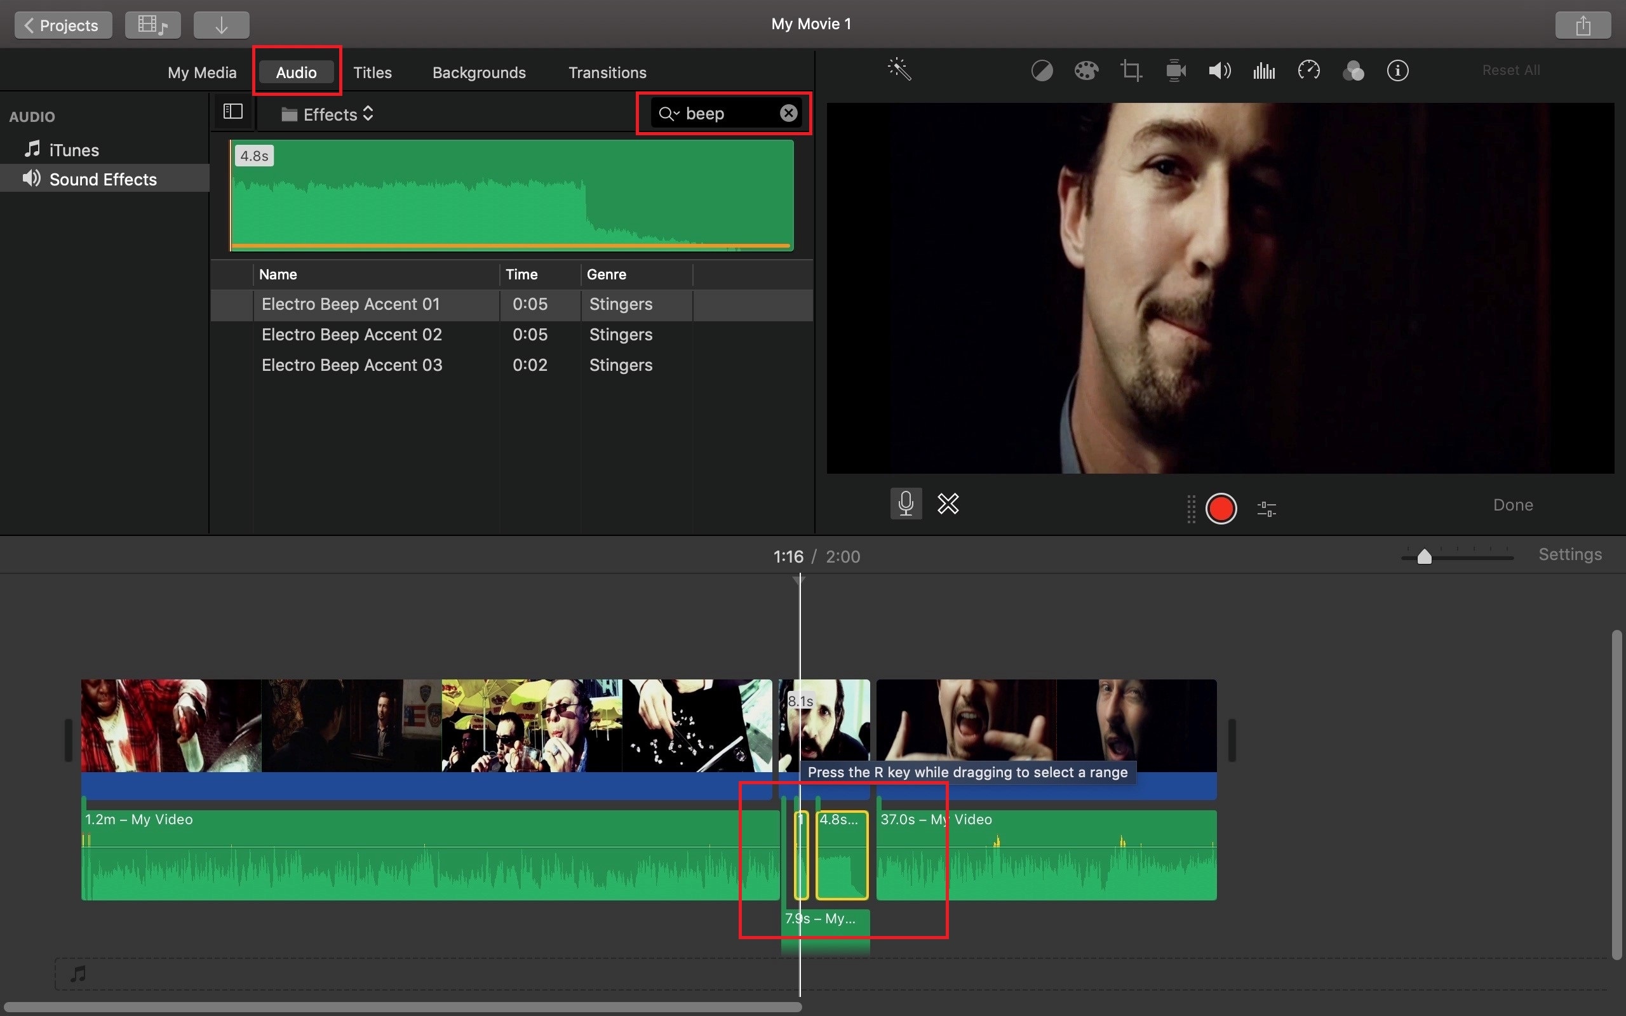Image resolution: width=1626 pixels, height=1016 pixels.
Task: Switch to the Titles tab
Action: [x=372, y=72]
